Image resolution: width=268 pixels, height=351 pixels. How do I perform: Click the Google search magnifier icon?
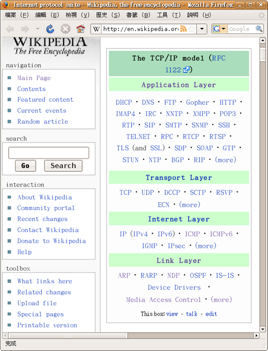[x=259, y=29]
